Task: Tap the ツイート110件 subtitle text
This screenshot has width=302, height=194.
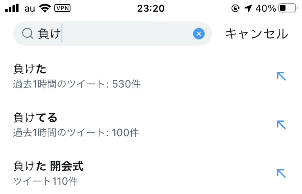Action: click(x=45, y=181)
